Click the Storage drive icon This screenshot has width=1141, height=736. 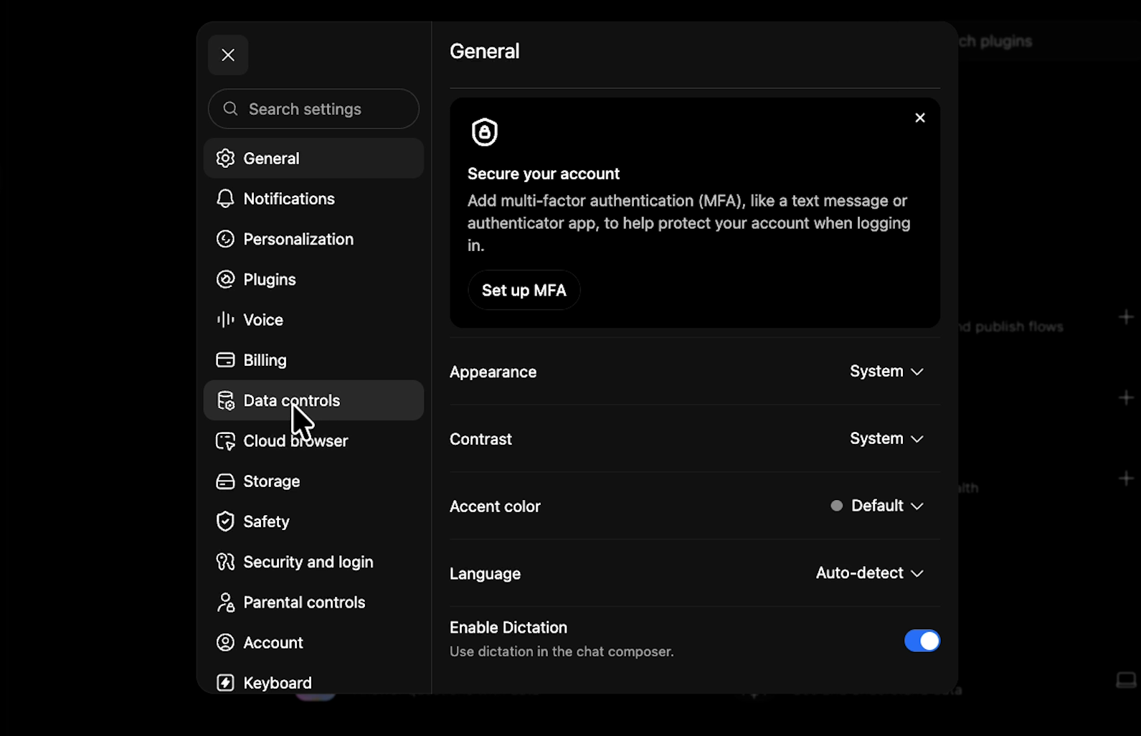(225, 481)
